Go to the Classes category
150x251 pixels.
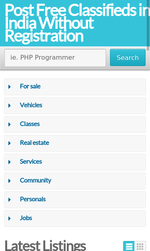[30, 124]
